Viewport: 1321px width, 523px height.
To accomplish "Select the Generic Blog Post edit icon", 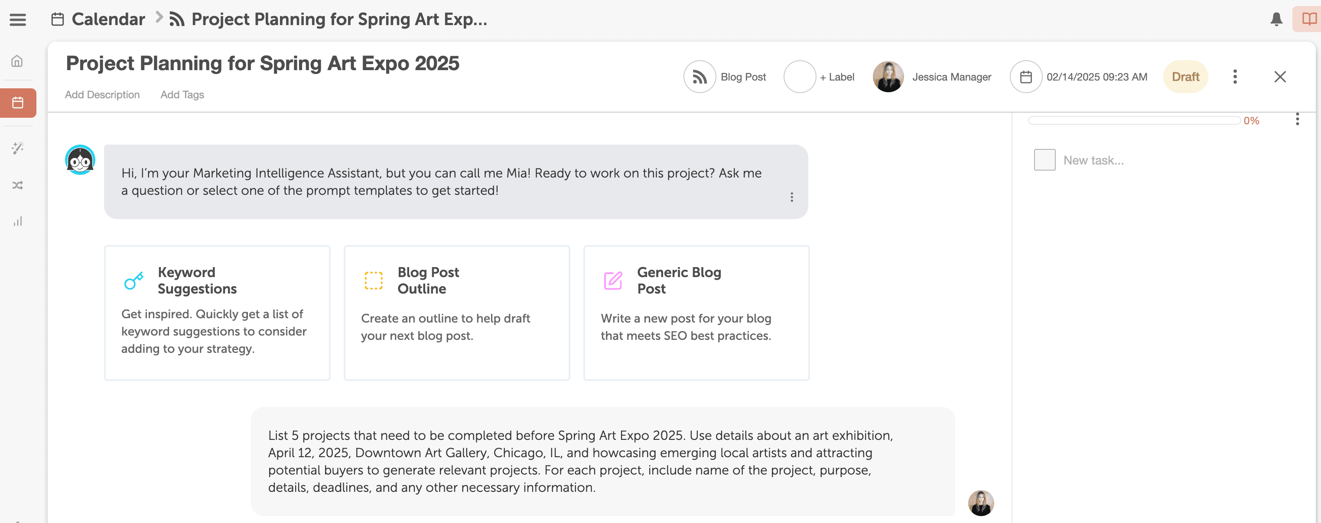I will pos(612,280).
